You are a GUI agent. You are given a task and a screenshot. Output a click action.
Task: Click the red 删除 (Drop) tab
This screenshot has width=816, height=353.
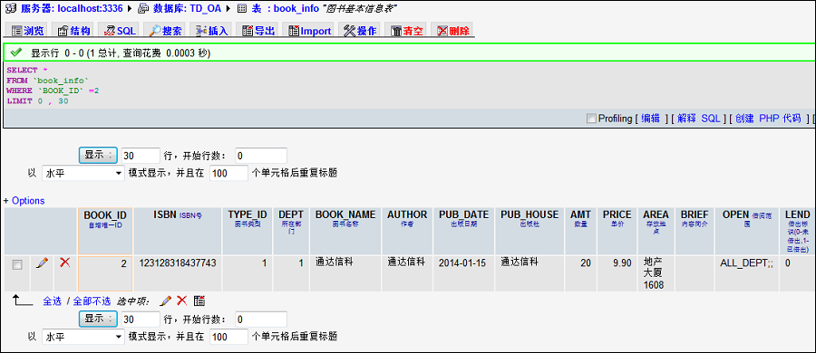coord(452,31)
